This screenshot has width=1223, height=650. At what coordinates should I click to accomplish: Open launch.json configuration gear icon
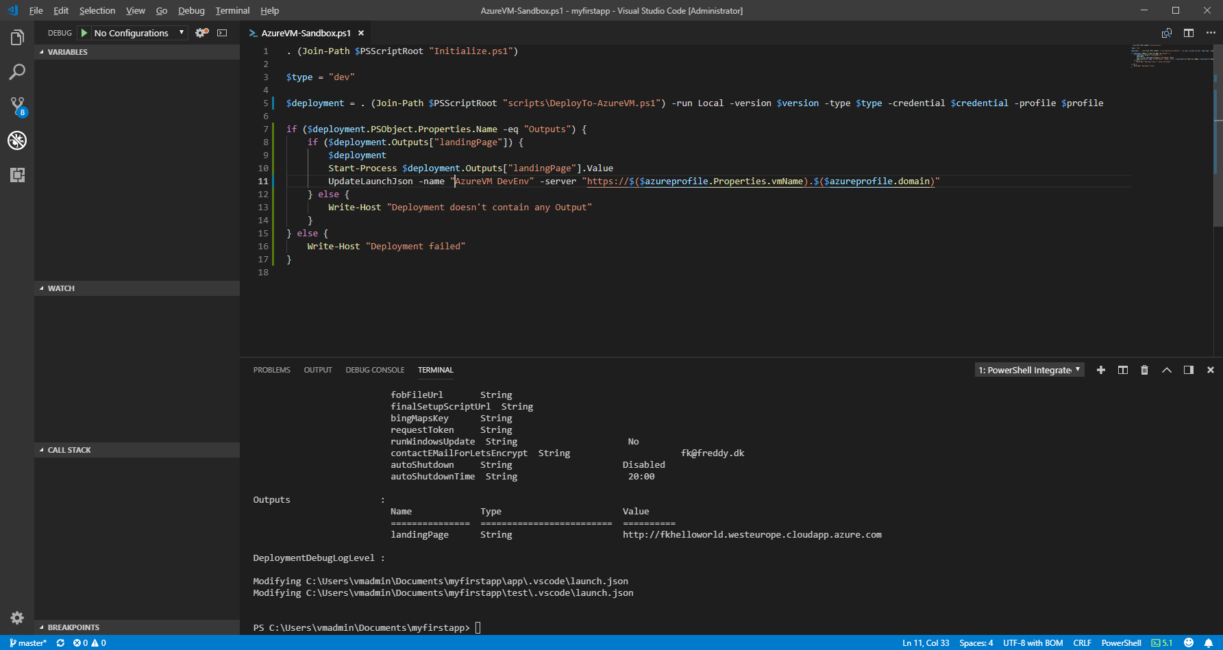pos(201,33)
